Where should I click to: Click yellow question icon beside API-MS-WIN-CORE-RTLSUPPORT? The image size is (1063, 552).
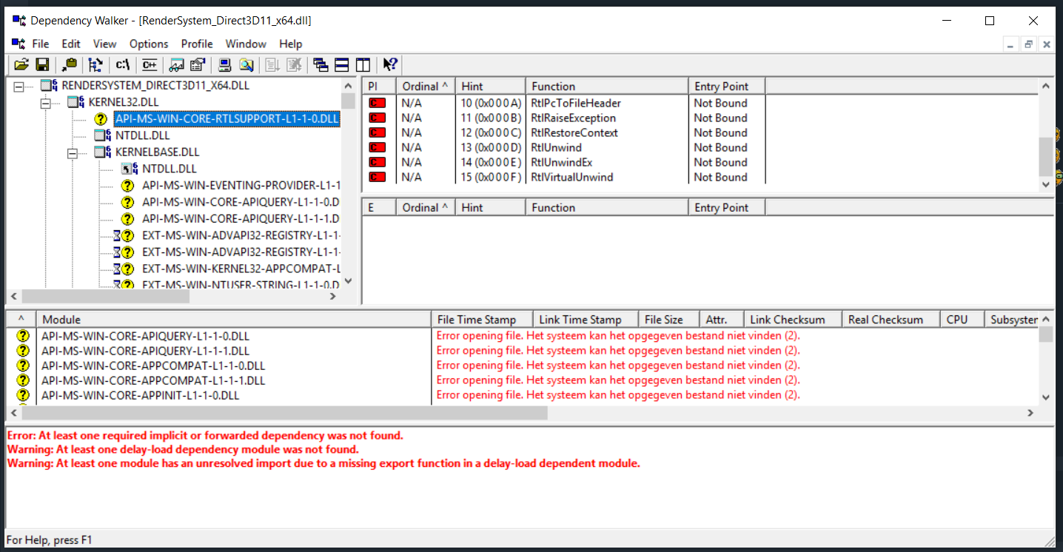click(x=102, y=118)
